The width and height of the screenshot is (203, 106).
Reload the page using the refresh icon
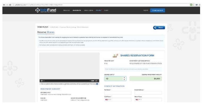point(10,5)
